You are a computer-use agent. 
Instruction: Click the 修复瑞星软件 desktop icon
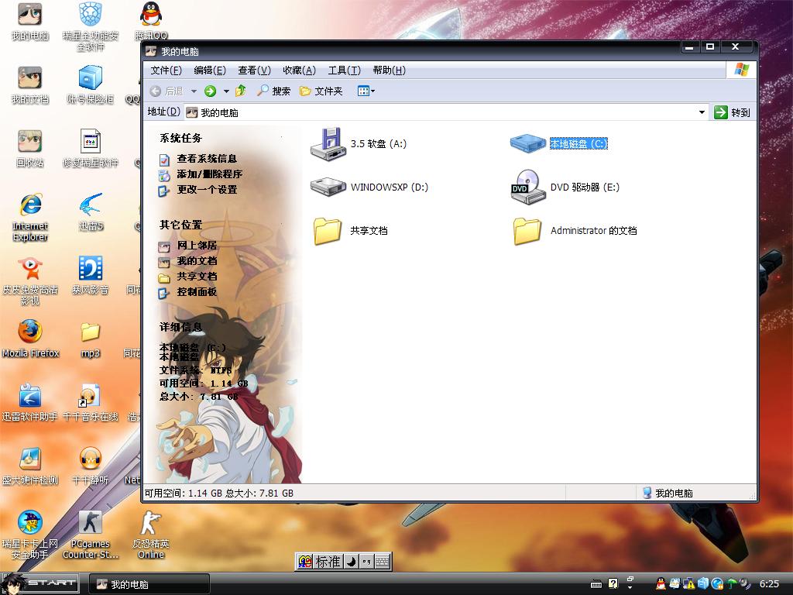(x=91, y=149)
